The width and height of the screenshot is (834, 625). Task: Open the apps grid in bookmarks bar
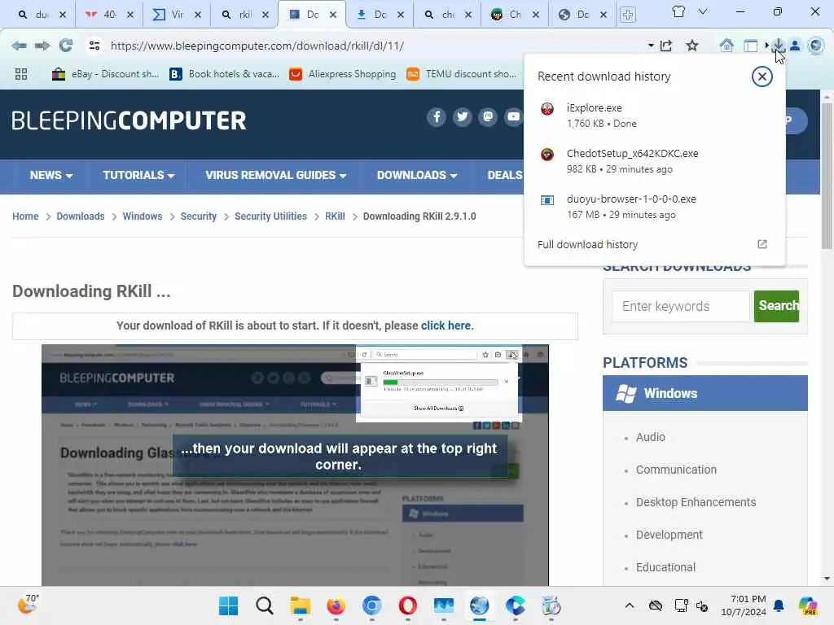tap(21, 74)
